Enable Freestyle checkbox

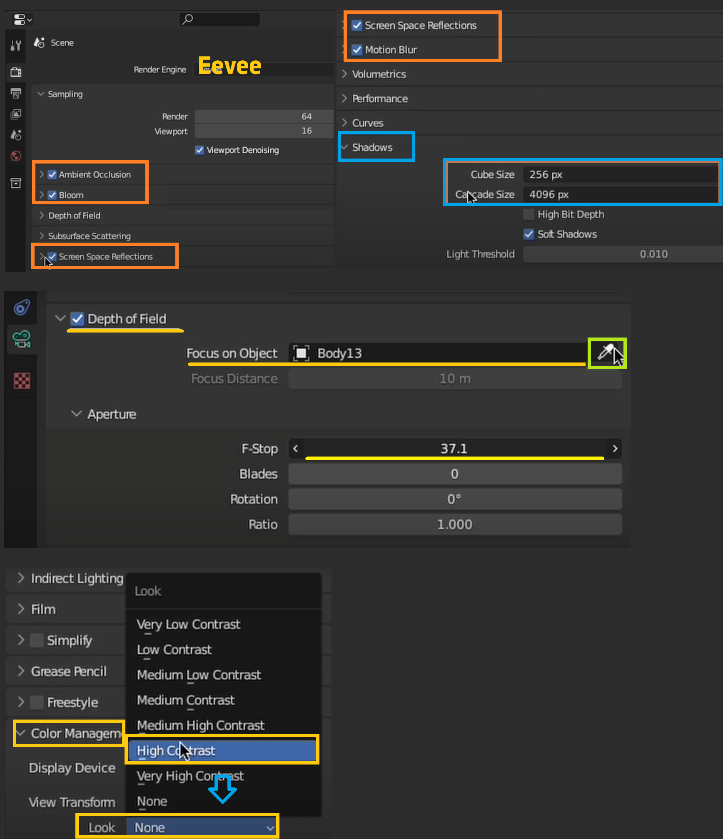[x=37, y=702]
